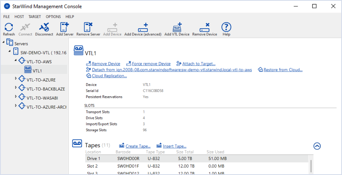342x175 pixels.
Task: Click the Remove Server toolbar icon
Action: point(88,27)
